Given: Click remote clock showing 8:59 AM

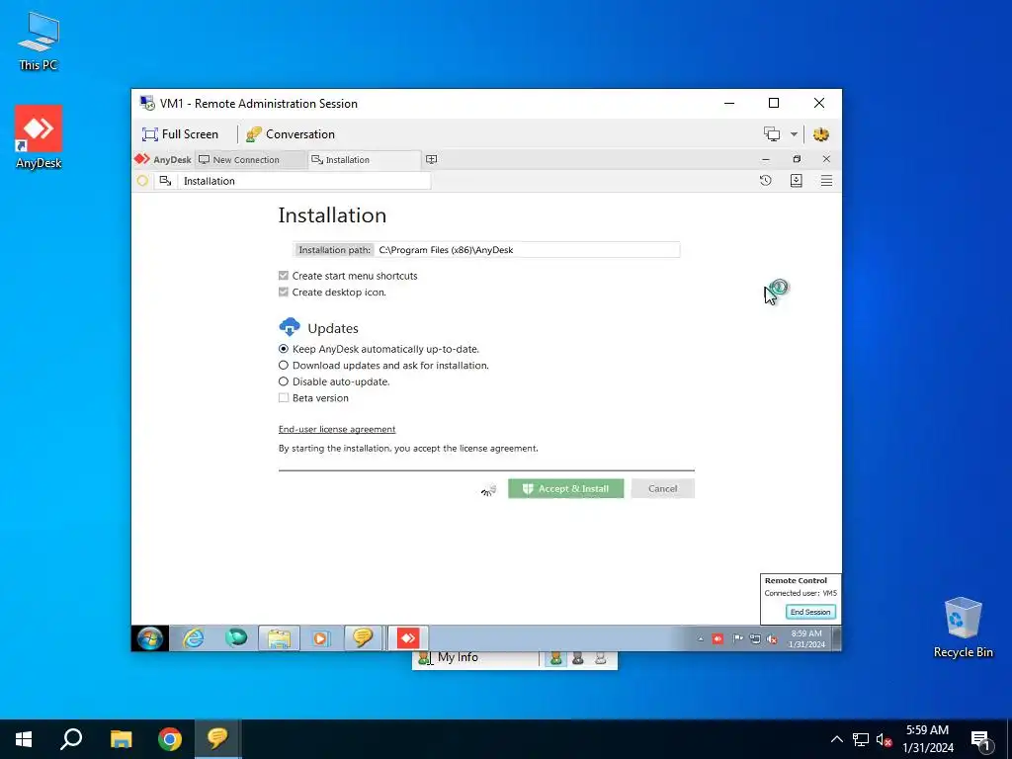Looking at the screenshot, I should [806, 638].
